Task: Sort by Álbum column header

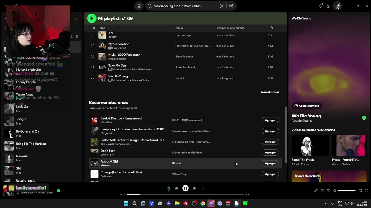Action: click(x=179, y=28)
